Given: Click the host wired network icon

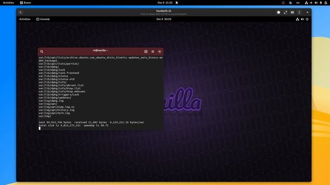Looking at the screenshot, I should coord(306,3).
